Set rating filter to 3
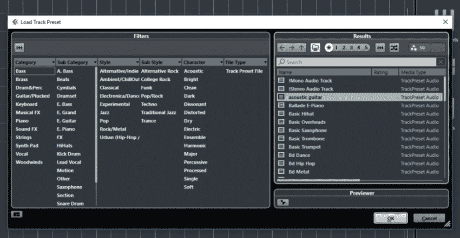This screenshot has height=238, width=460. pos(351,48)
